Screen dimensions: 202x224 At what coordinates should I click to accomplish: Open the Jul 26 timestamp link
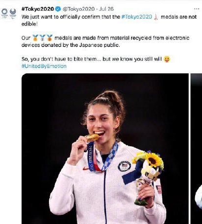[x=106, y=9]
